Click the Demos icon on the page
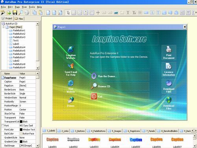The width and height of the screenshot is (197, 148). click(x=71, y=100)
